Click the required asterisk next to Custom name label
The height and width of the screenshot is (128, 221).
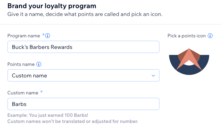click(41, 92)
